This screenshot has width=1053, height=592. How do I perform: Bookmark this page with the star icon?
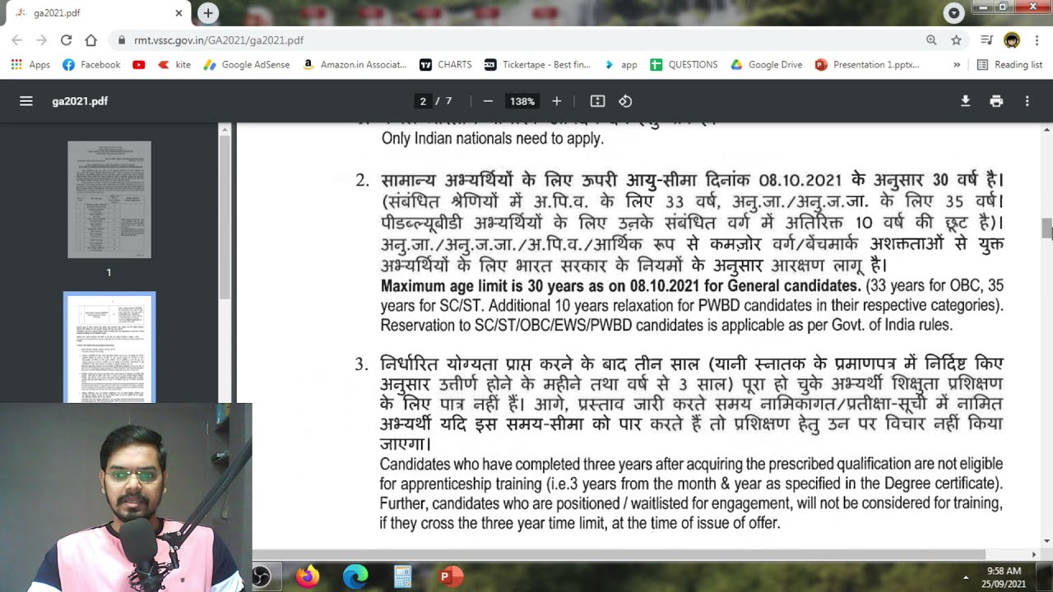[x=956, y=39]
